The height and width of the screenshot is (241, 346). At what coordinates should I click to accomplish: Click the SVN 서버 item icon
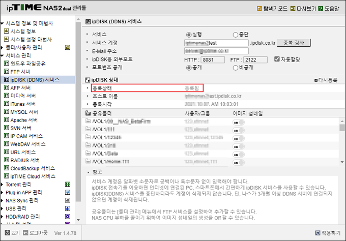pos(7,128)
